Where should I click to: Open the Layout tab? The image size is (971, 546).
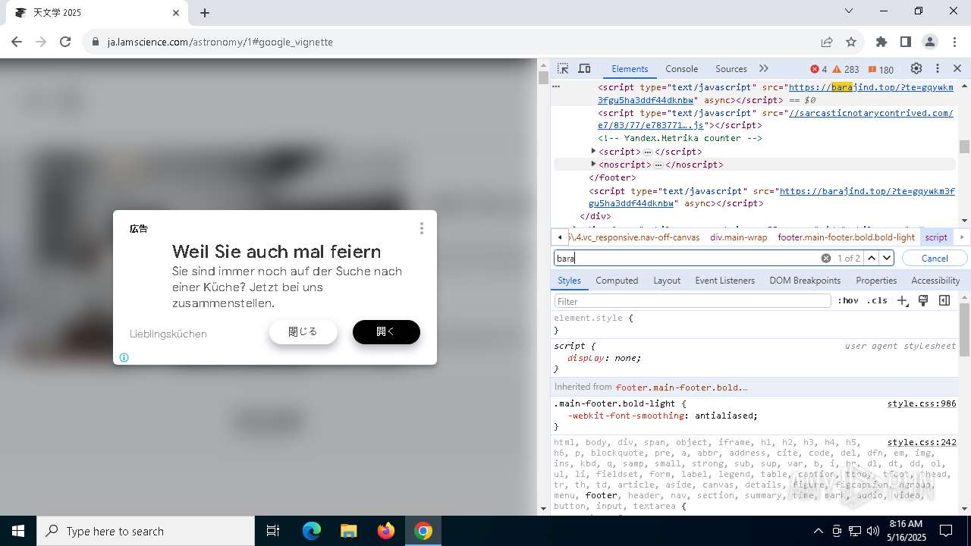(x=667, y=281)
